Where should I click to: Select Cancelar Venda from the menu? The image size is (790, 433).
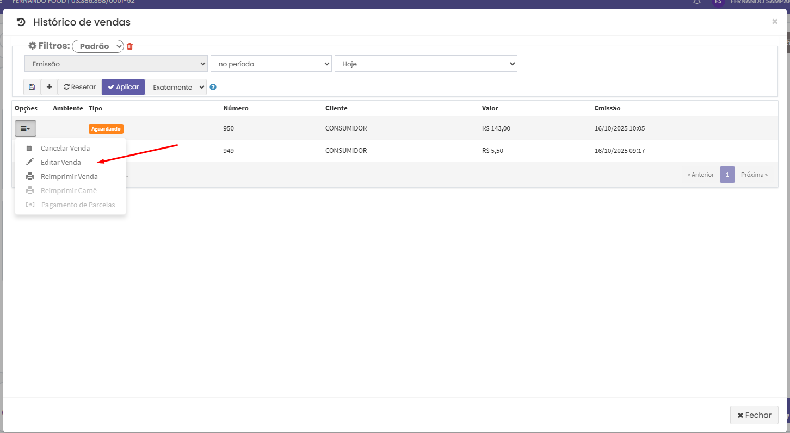tap(65, 148)
